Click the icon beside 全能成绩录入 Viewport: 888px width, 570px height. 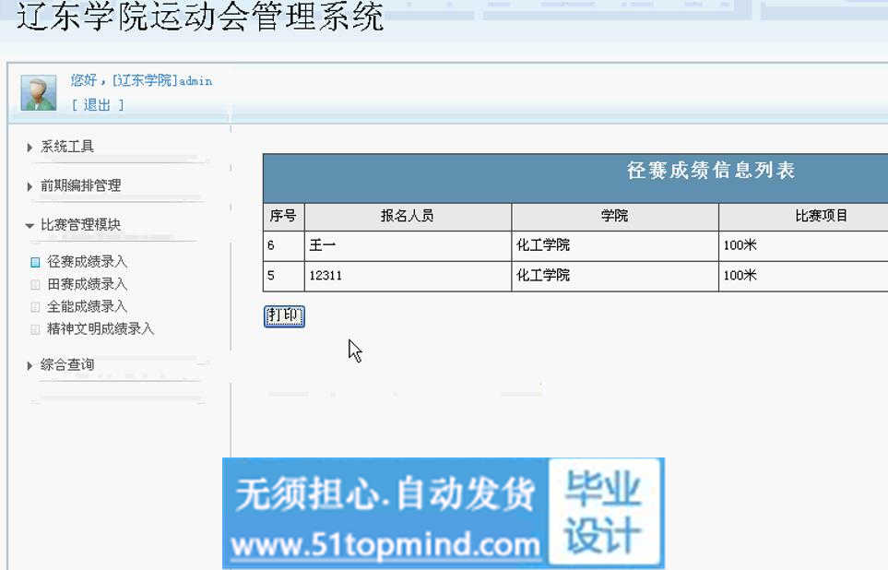coord(35,307)
